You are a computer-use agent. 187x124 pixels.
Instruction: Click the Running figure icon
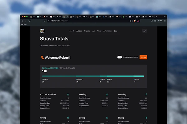click(146, 94)
